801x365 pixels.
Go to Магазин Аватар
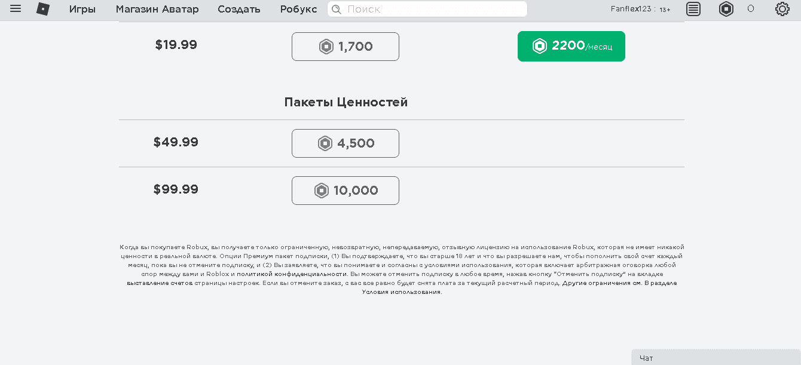[157, 9]
